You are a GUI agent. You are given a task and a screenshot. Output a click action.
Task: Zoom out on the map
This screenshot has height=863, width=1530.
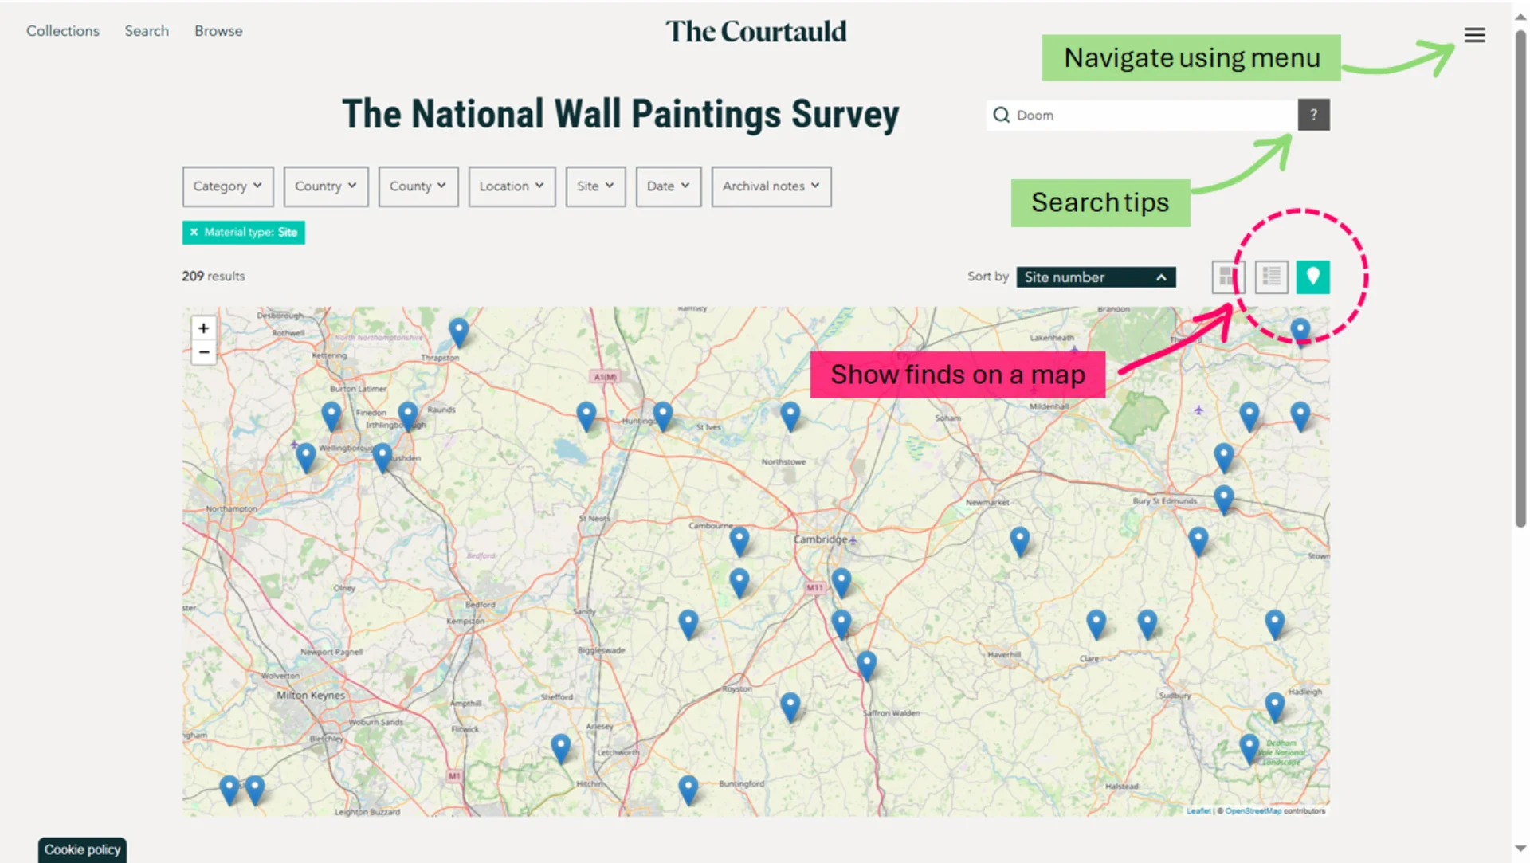coord(204,351)
